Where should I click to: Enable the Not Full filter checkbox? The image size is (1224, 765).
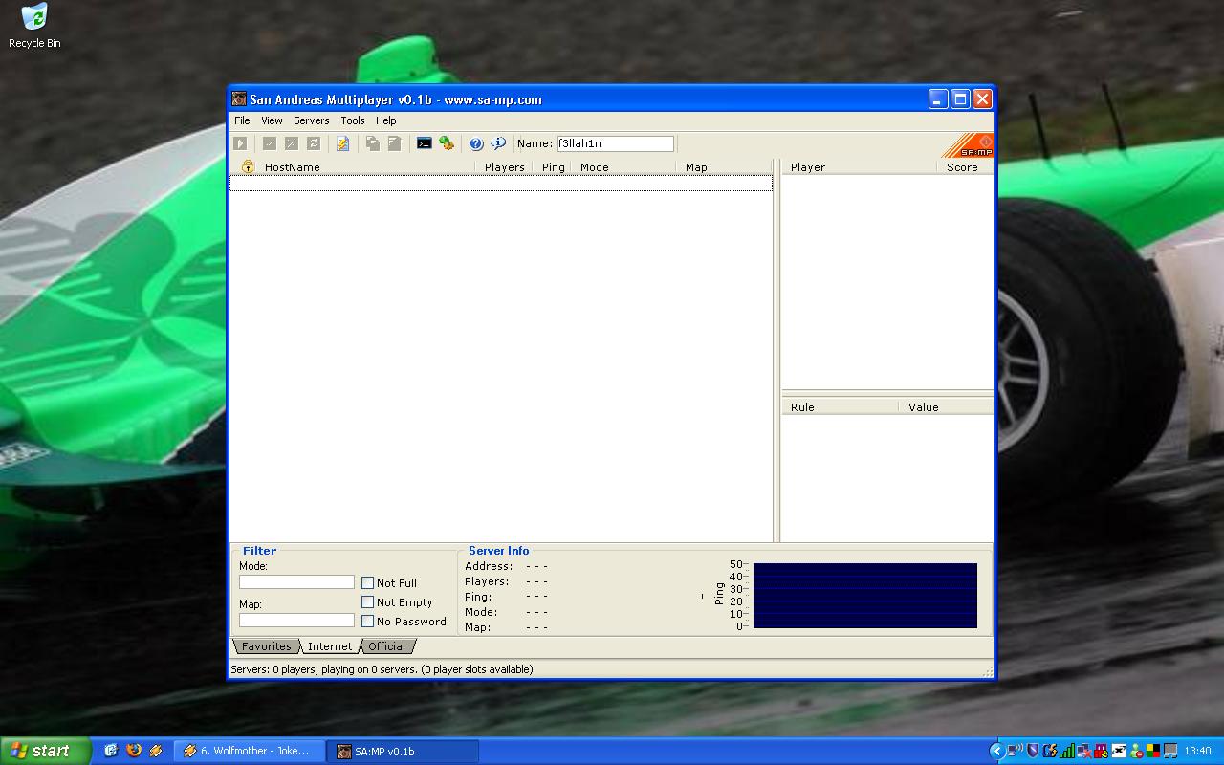[367, 582]
